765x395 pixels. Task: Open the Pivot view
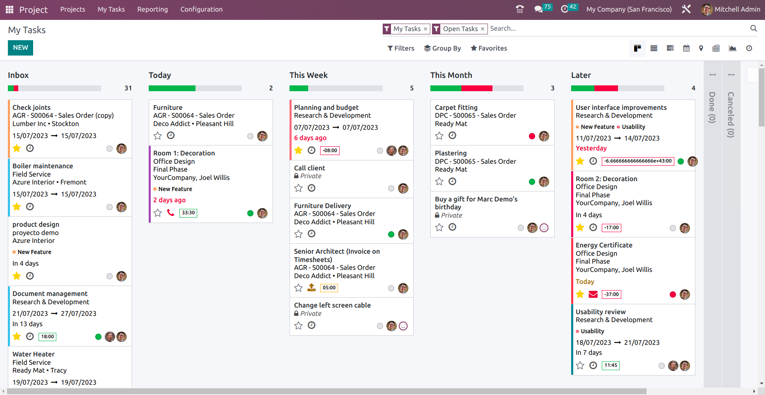pyautogui.click(x=716, y=48)
